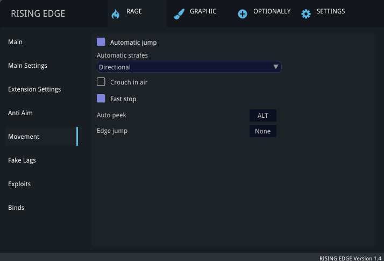Open the RAGE tab
The image size is (384, 261).
(137, 13)
